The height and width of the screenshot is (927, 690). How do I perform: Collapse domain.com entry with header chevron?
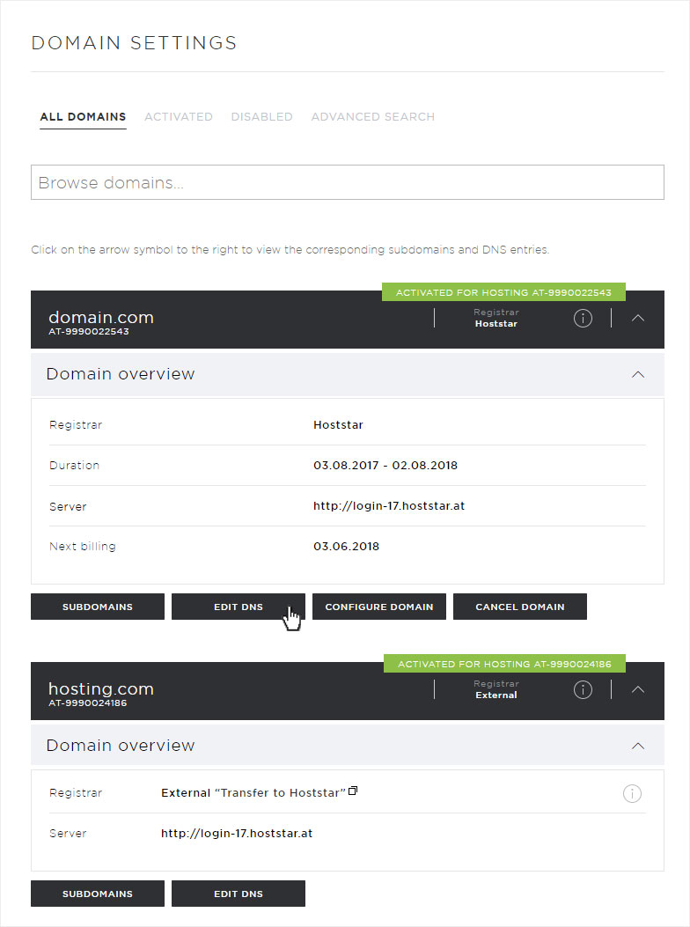point(637,318)
